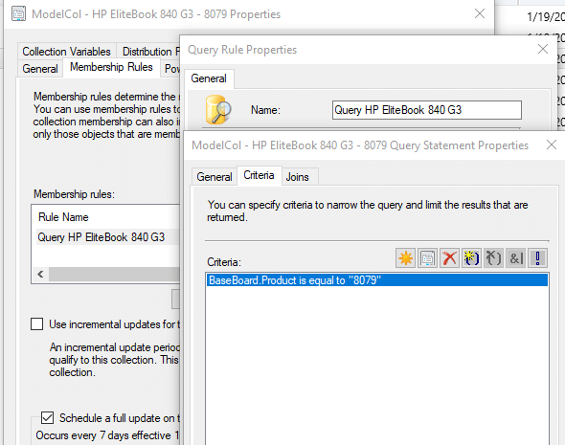
Task: Click the Not operator exclamation icon
Action: 537,257
